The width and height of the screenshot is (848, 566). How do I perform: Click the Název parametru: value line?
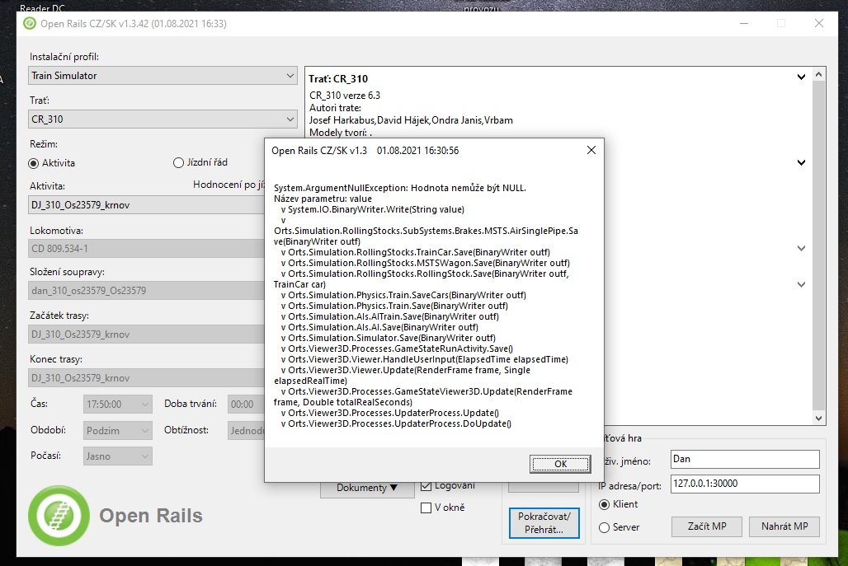click(x=323, y=199)
